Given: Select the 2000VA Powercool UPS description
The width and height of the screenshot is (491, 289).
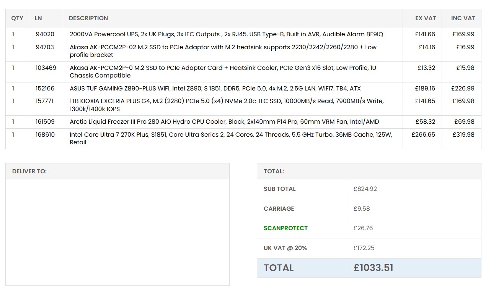Looking at the screenshot, I should click(226, 34).
